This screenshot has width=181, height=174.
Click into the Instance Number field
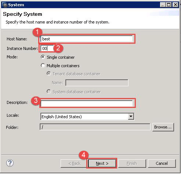[x=47, y=48]
